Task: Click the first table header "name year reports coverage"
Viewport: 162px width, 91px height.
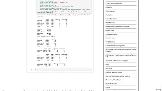Action: pyautogui.click(x=57, y=19)
